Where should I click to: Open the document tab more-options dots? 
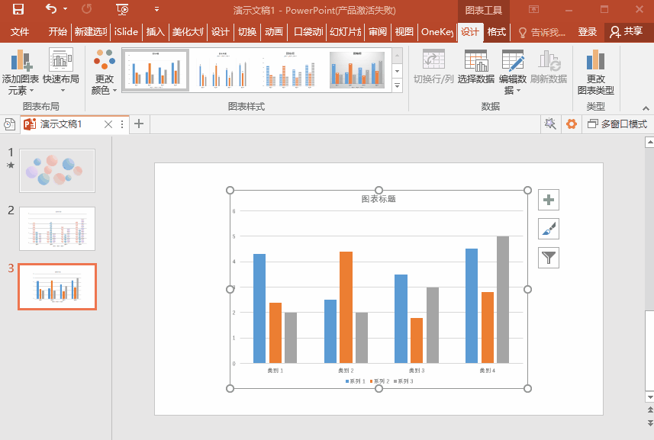[122, 124]
